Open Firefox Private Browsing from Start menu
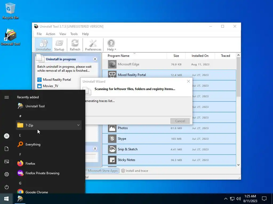Viewport: 273px width, 204px height. pos(49,173)
